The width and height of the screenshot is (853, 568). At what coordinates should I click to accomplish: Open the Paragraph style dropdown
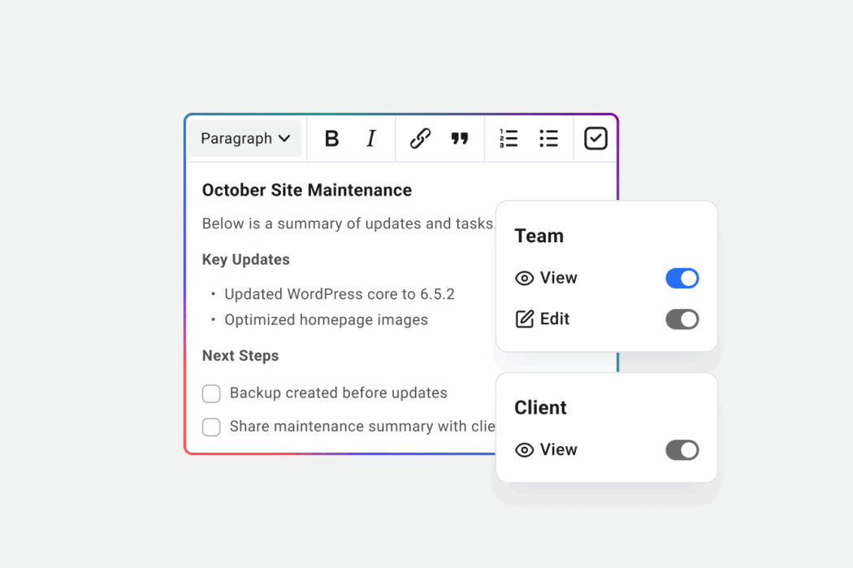(x=245, y=138)
